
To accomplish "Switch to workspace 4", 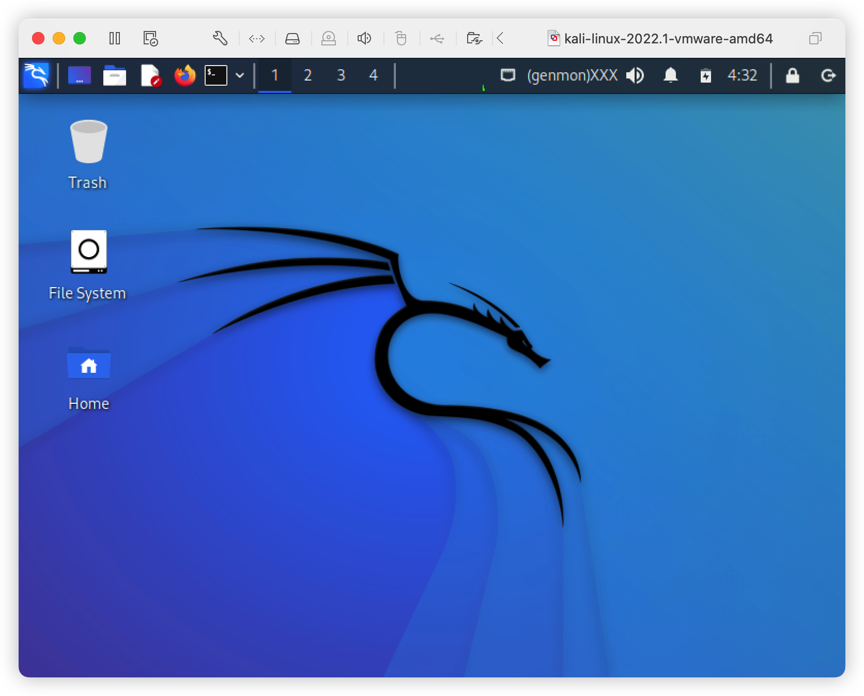I will (x=374, y=75).
